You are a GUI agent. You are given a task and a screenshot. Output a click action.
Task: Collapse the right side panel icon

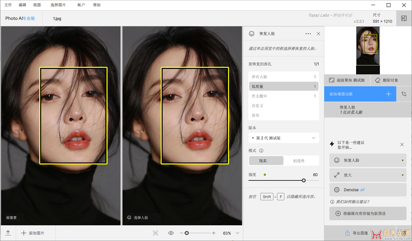[x=404, y=18]
